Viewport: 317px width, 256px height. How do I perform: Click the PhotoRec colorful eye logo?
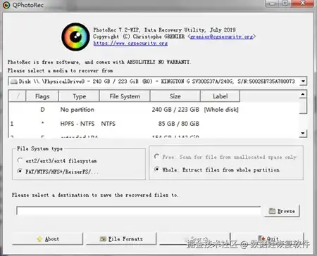75,37
